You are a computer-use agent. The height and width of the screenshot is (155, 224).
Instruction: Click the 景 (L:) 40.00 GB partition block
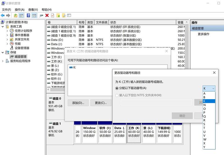[x=149, y=134]
